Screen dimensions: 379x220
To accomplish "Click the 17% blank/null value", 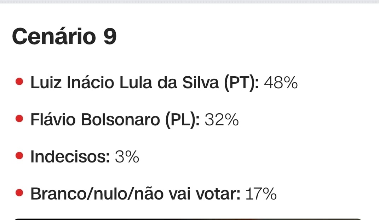I will (261, 194).
